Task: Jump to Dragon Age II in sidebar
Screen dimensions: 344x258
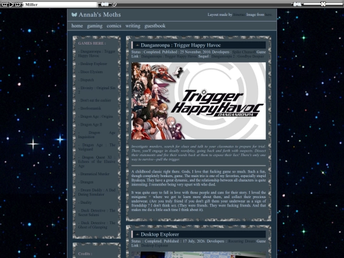Action: pos(90,125)
